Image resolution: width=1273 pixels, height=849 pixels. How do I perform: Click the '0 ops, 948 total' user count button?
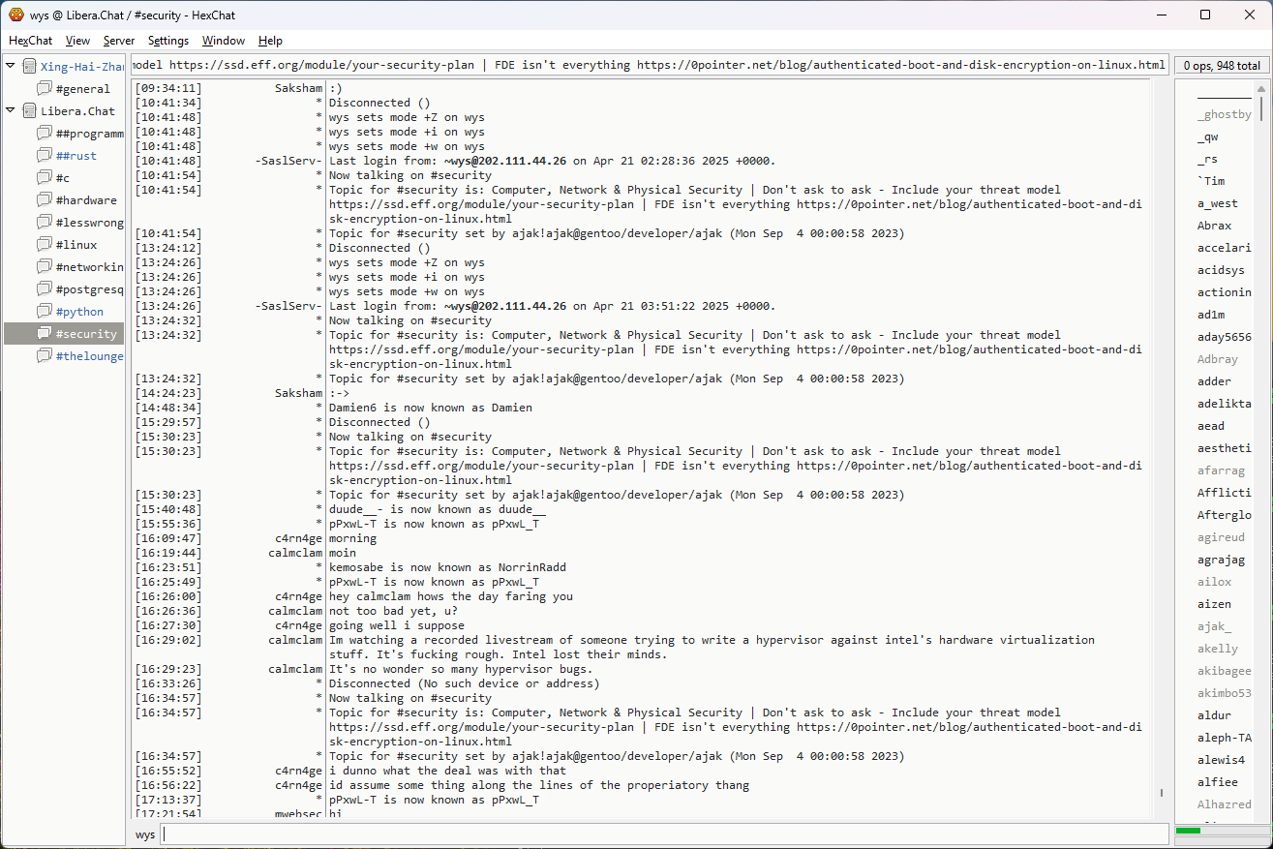(1221, 66)
